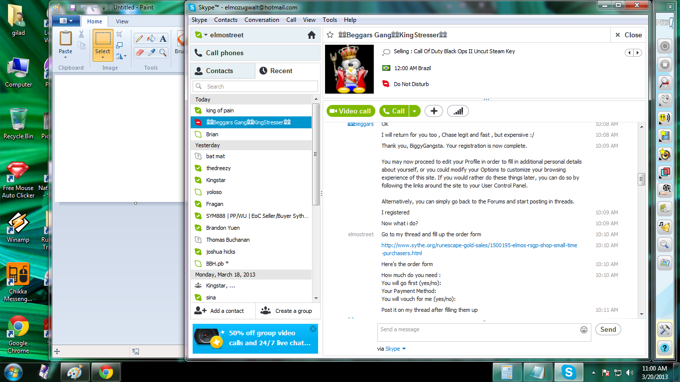680x382 pixels.
Task: Select the Eraser tool in Paint
Action: [139, 52]
